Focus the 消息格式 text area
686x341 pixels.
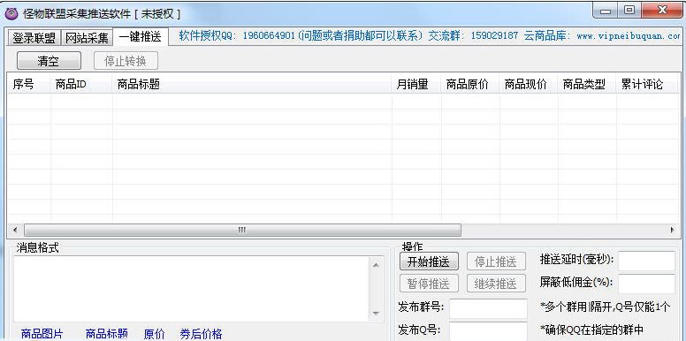pyautogui.click(x=191, y=289)
